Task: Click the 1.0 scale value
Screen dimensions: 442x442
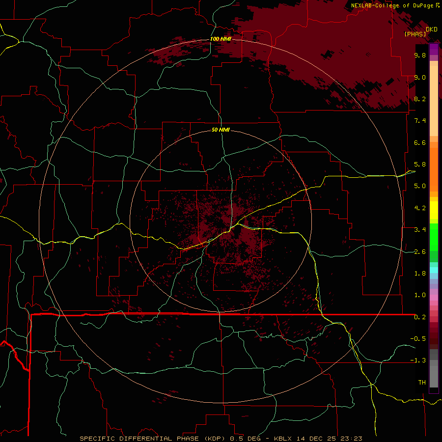Action: tap(420, 295)
